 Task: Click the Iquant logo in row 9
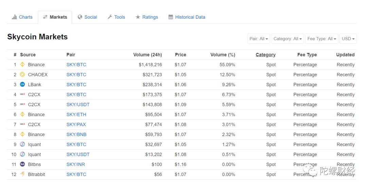[22, 144]
